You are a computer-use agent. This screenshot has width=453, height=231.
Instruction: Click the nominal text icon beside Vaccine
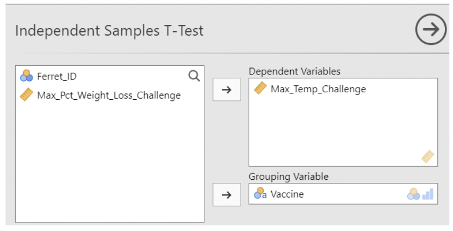click(260, 194)
